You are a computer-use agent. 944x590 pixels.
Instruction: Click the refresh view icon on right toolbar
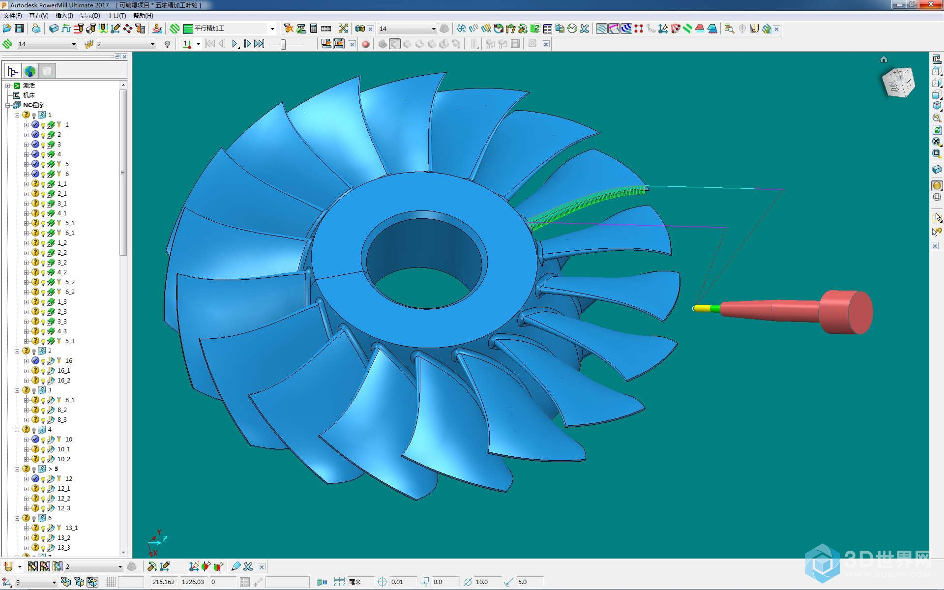click(937, 130)
